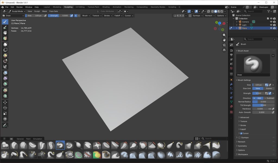This screenshot has width=278, height=163.
Task: Open the Render menu
Action: click(x=20, y=7)
